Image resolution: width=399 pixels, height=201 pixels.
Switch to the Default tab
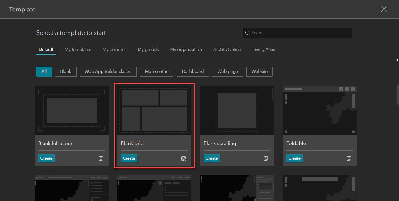click(x=46, y=49)
